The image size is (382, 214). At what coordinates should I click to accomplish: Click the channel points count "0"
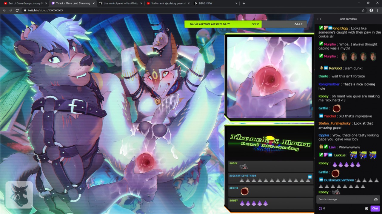pos(324,208)
